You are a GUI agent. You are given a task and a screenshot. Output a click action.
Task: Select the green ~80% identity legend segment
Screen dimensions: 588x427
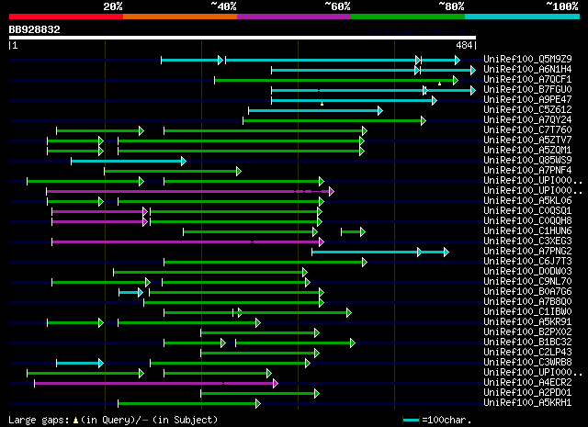click(x=408, y=17)
